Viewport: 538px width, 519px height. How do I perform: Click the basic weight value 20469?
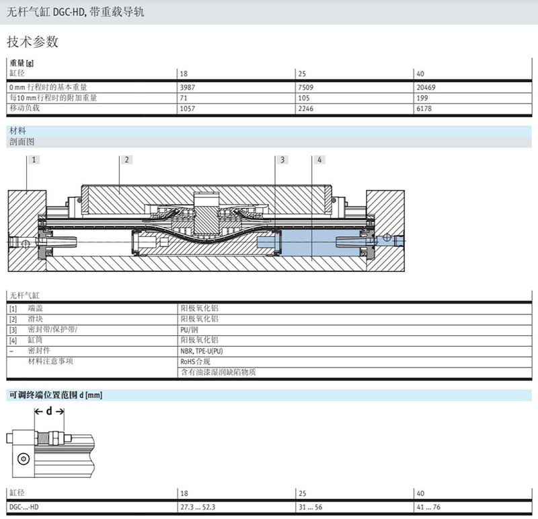click(426, 88)
